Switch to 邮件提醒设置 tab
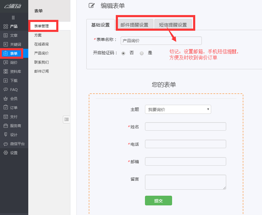The image size is (262, 215). 134,25
